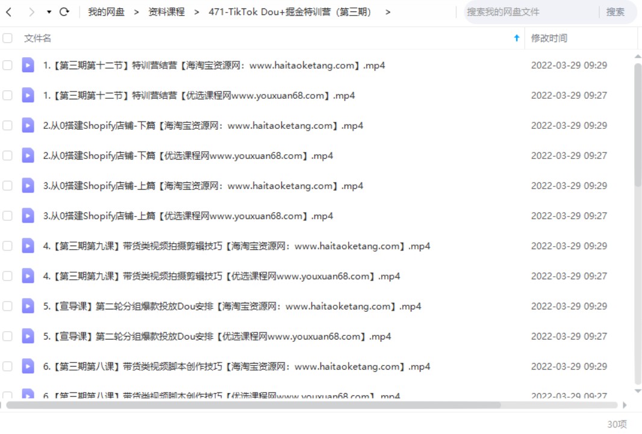Select file 5.【宣导课】第二轮分组爆款投放 youxuan68.com
Screen dimensions: 642x434
click(217, 336)
